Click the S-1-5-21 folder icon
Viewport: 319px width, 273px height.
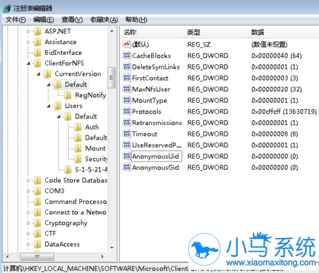(68, 170)
